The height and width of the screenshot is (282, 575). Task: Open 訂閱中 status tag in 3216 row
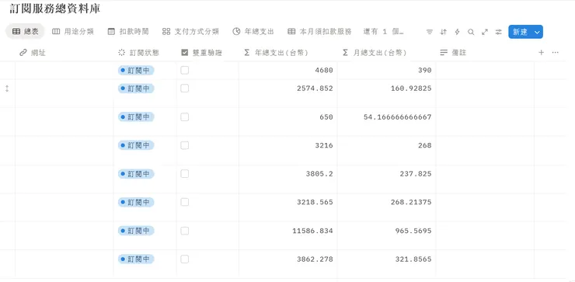[x=136, y=145]
